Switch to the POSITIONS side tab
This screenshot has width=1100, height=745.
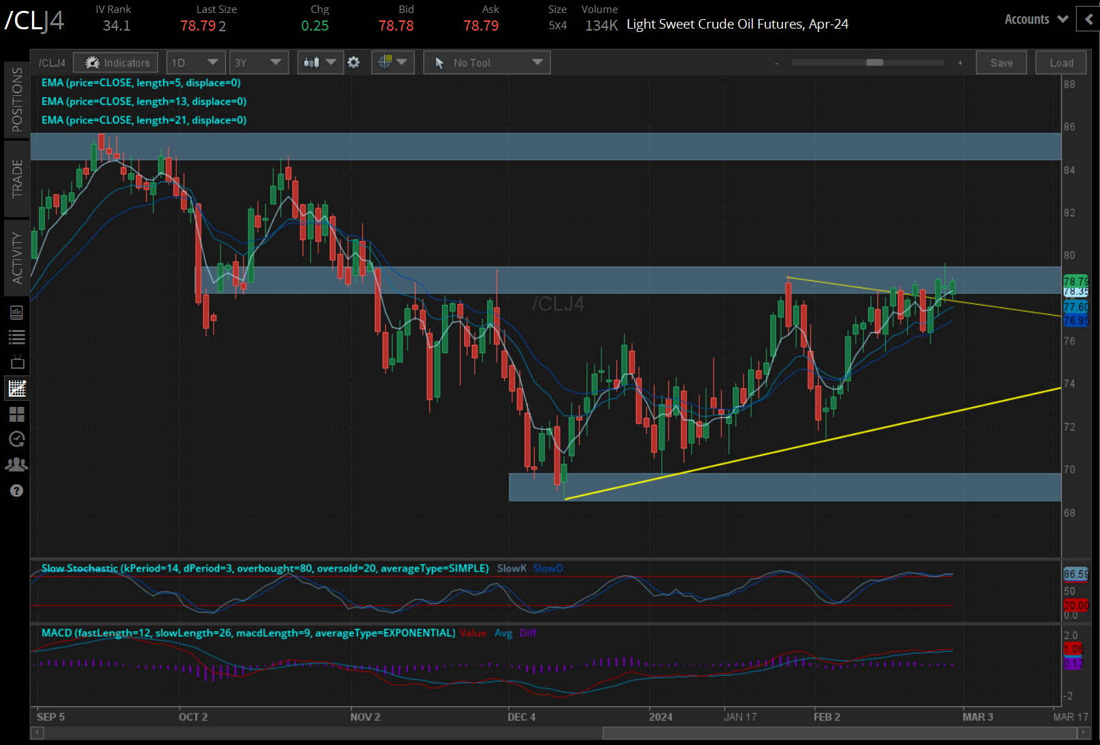coord(17,99)
